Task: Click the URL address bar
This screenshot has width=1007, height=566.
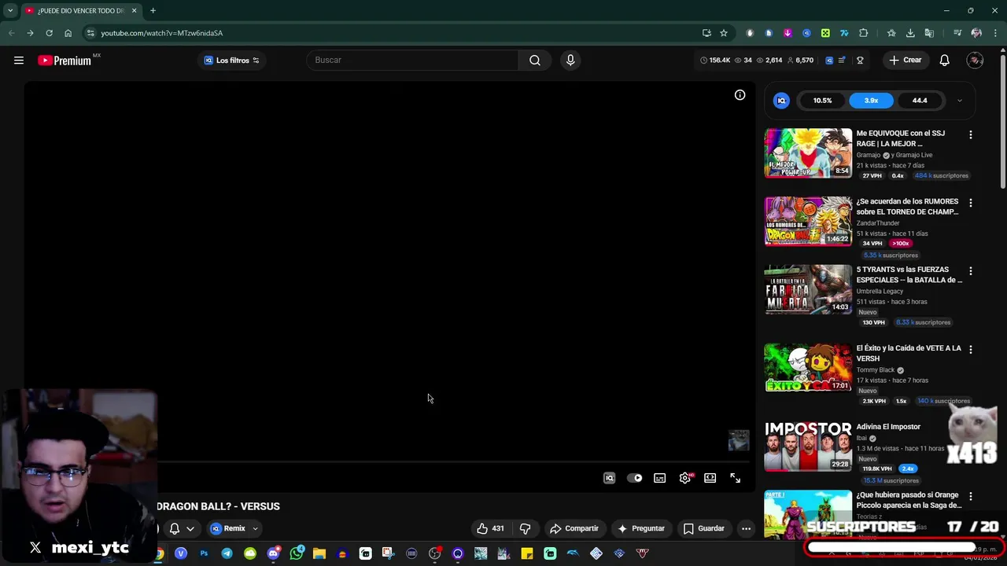Action: tap(393, 33)
